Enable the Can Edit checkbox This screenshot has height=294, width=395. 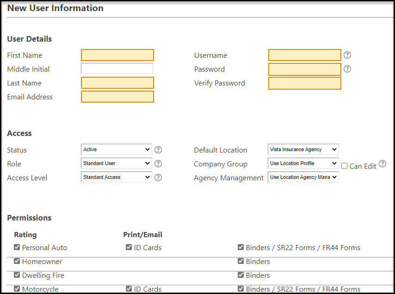point(344,165)
